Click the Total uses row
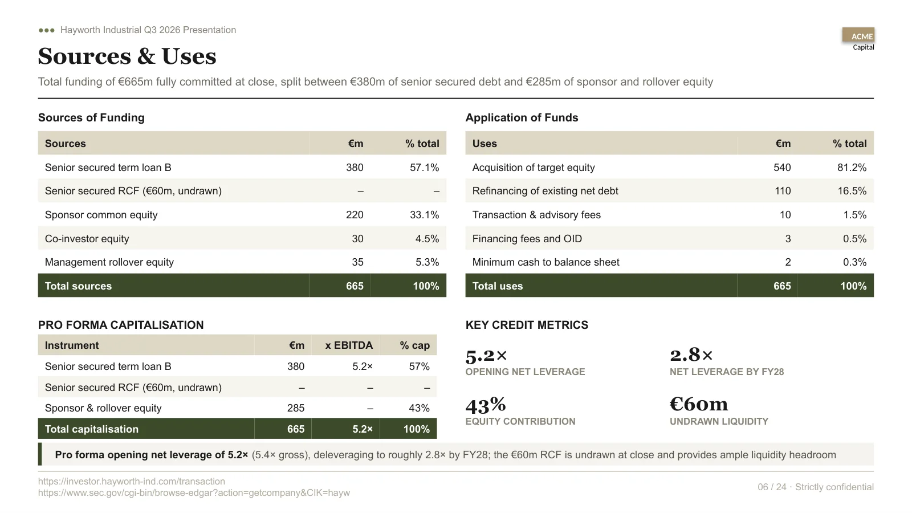 670,286
